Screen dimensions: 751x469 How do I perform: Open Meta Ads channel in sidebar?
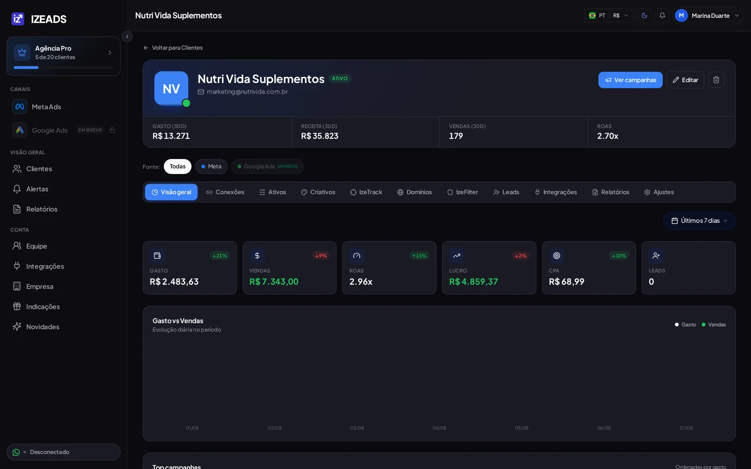coord(63,107)
